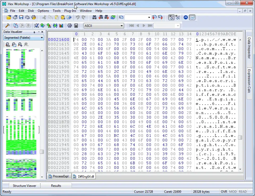Click the Go To offset icon
Screen dimensions: 255x196
coord(121,17)
